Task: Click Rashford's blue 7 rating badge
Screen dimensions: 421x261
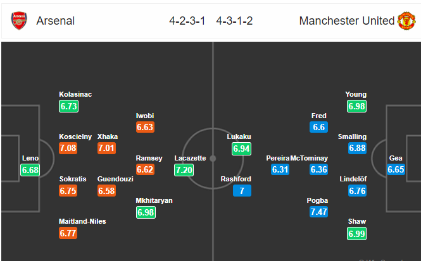Action: tap(242, 191)
